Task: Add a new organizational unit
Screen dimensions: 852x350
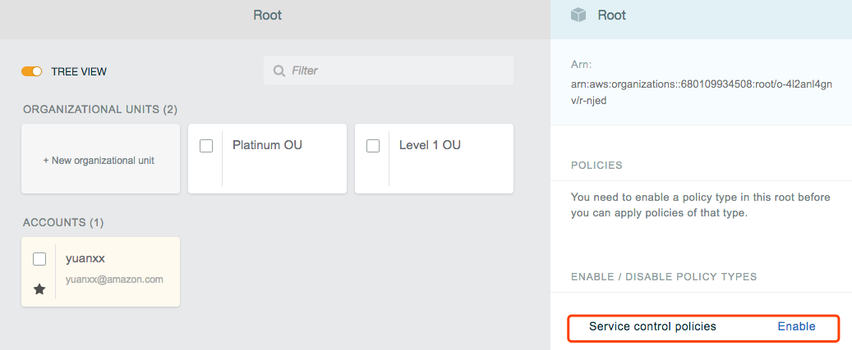Action: [x=99, y=161]
